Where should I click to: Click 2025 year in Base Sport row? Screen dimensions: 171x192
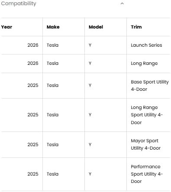pos(33,85)
